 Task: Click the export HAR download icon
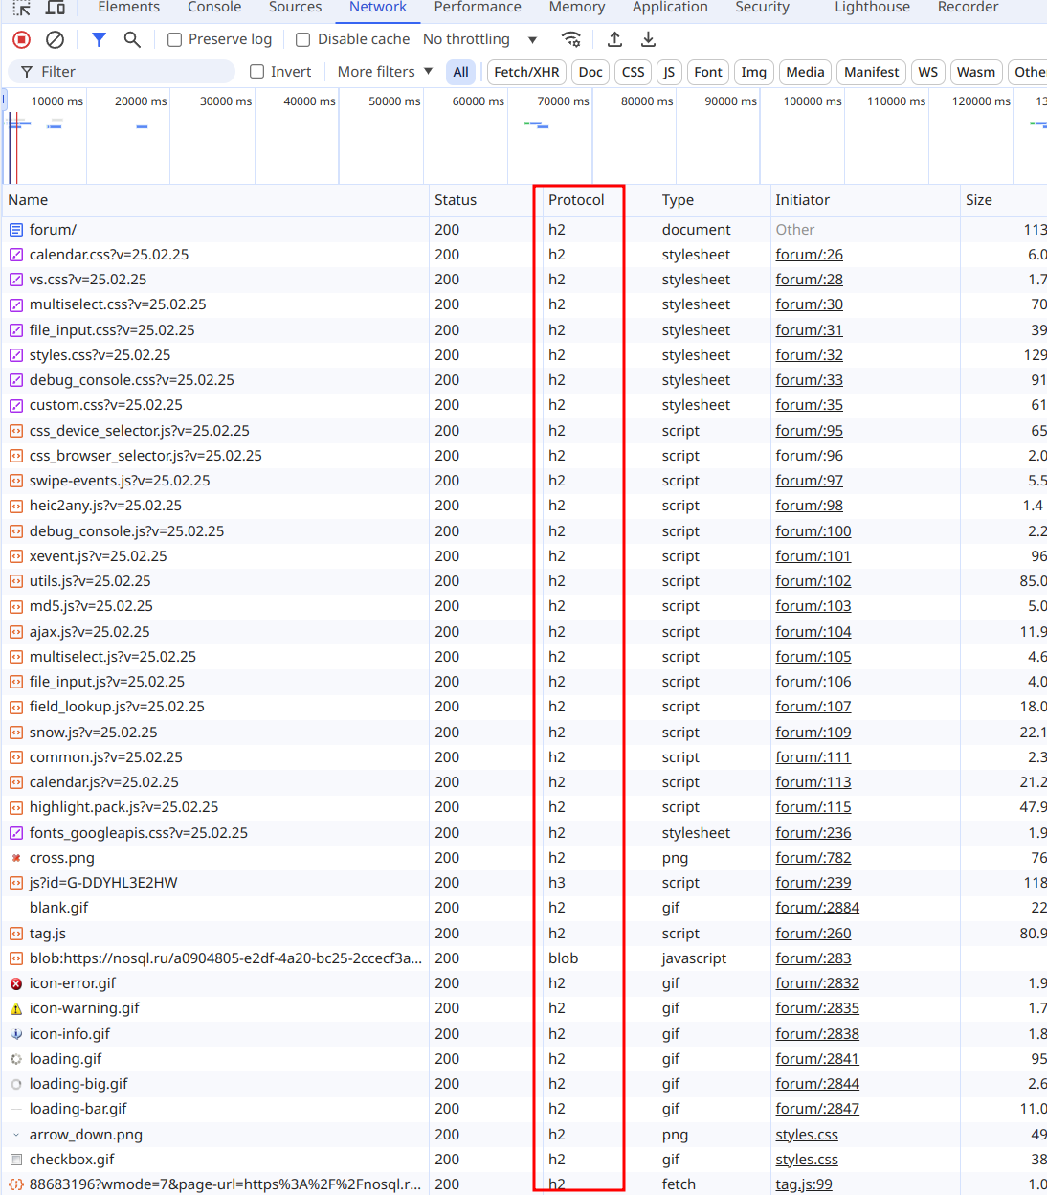tap(648, 39)
